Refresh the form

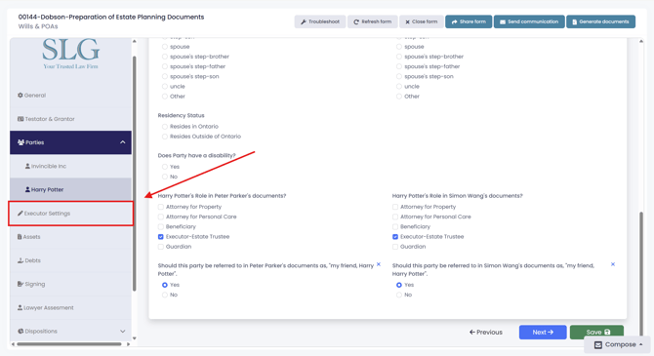373,21
